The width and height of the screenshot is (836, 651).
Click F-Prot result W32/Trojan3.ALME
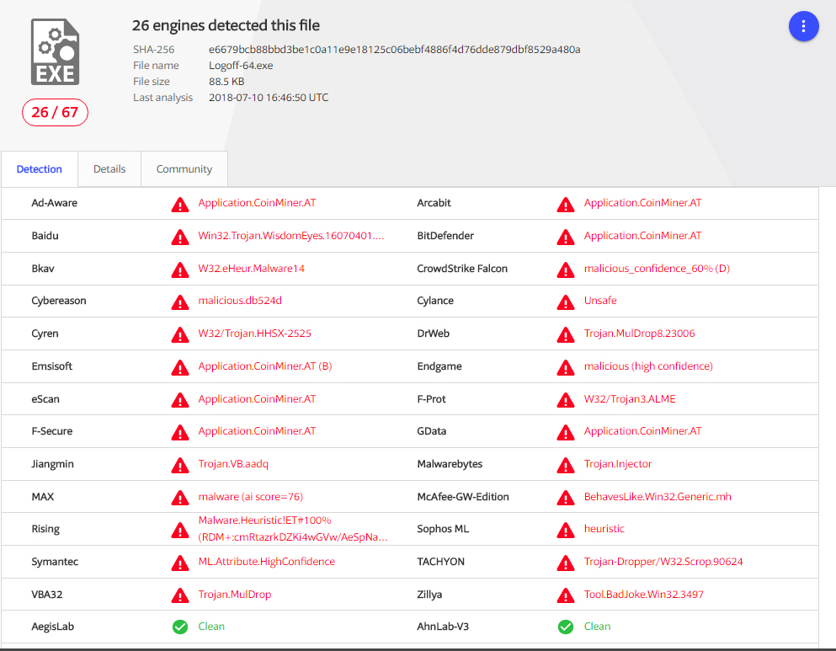click(x=630, y=399)
